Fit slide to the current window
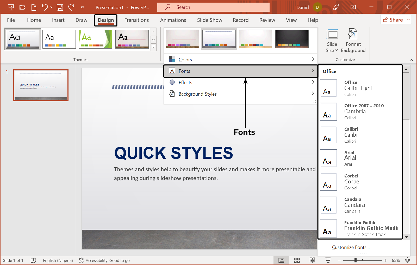Screen dimensions: 417x265 [407, 260]
